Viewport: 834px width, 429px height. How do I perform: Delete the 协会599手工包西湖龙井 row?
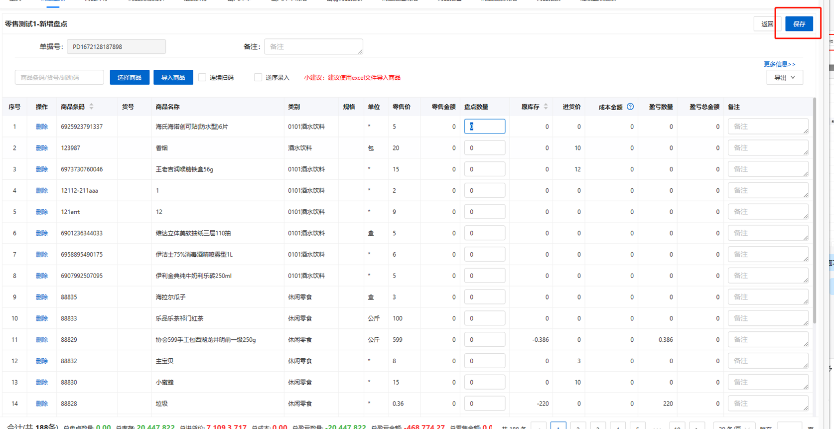[42, 340]
